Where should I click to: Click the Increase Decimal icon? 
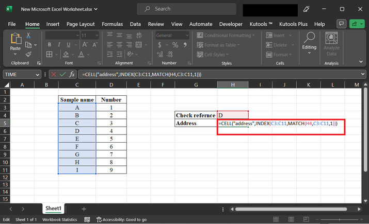pos(160,55)
